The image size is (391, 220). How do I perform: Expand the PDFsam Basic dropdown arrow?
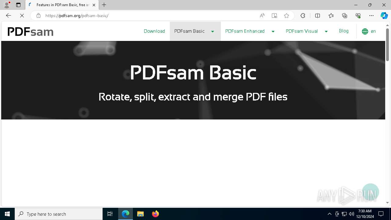coord(213,31)
